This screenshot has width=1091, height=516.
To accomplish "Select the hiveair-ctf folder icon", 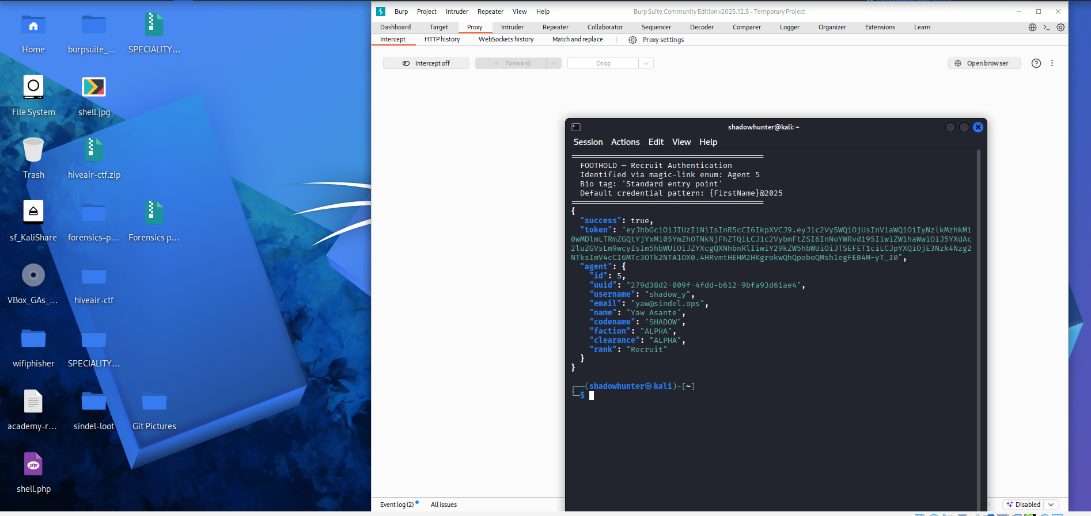I will [94, 276].
